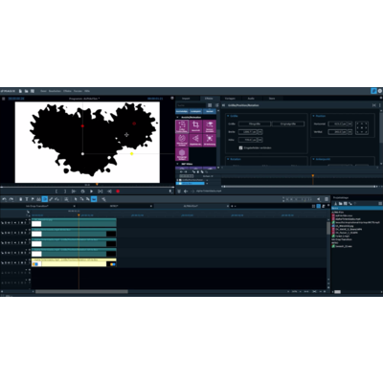383x383 pixels.
Task: Click the yellow object in timeline
Action: (74, 262)
